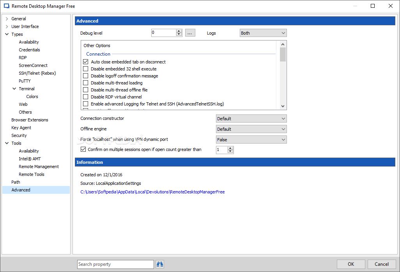Increase open count with up arrow
400x272 pixels.
tap(230, 148)
